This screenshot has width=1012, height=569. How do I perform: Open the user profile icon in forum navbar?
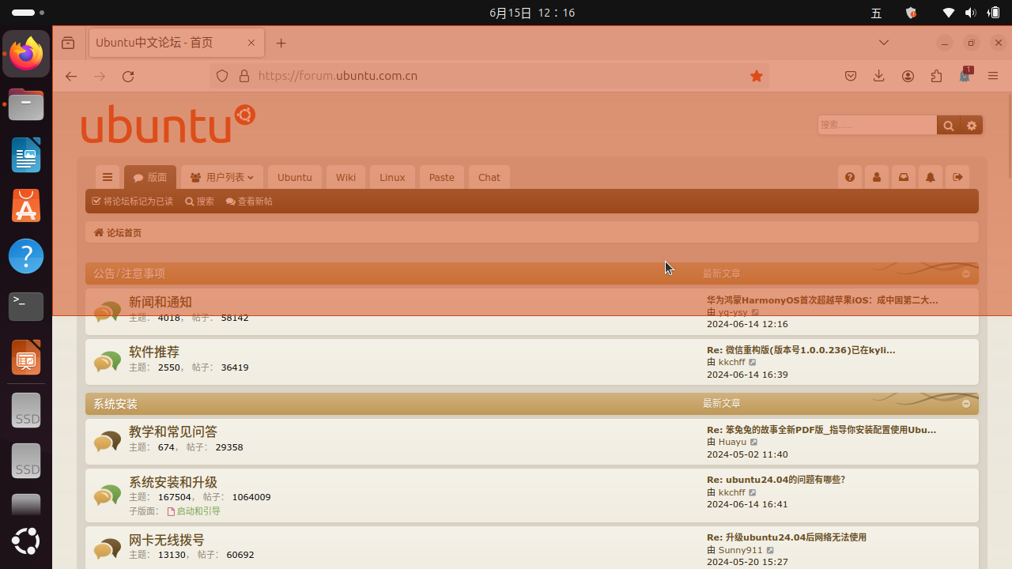877,177
